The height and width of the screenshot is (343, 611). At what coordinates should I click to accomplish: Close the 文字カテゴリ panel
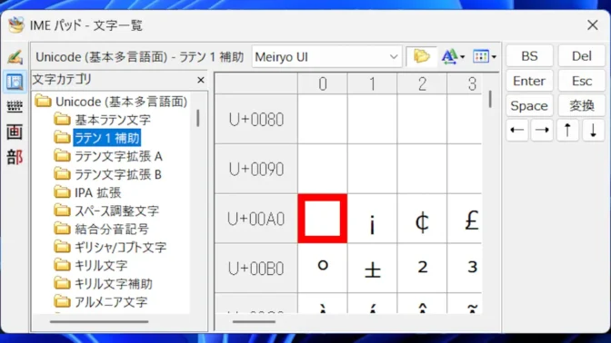[x=201, y=80]
